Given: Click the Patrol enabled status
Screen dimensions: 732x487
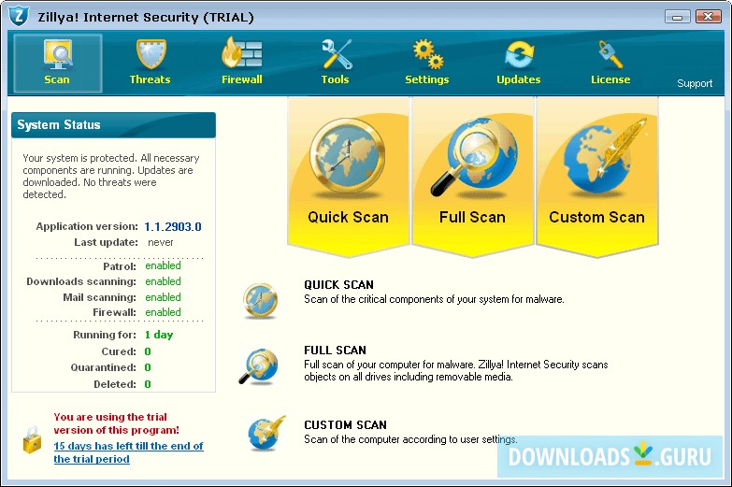Looking at the screenshot, I should tap(163, 265).
